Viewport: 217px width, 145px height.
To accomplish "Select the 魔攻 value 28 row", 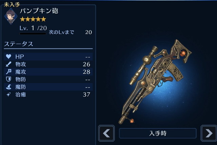I will pyautogui.click(x=48, y=72).
